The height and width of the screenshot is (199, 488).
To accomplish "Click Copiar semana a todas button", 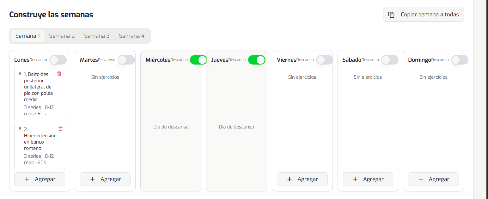I will [x=424, y=15].
